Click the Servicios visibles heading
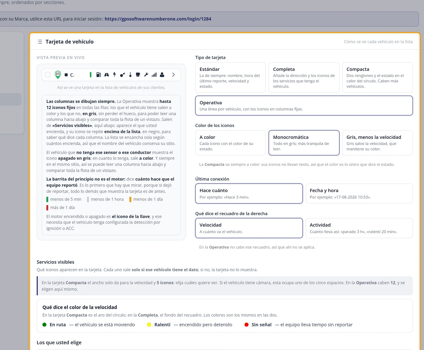The height and width of the screenshot is (350, 424). (55, 262)
